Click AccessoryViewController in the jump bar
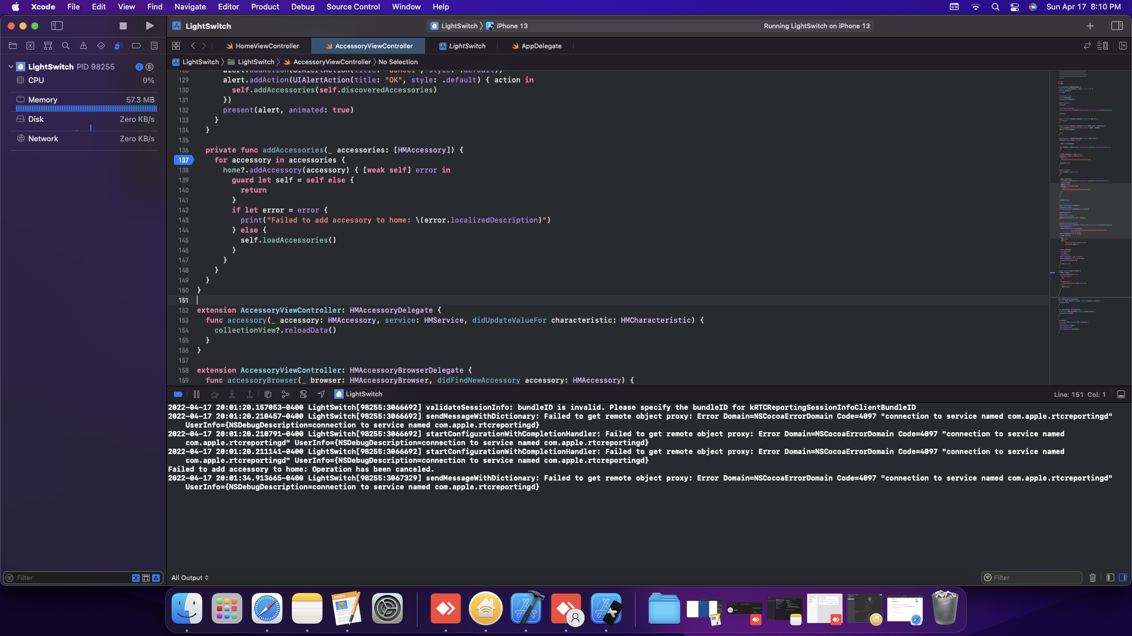This screenshot has height=636, width=1132. [x=331, y=62]
